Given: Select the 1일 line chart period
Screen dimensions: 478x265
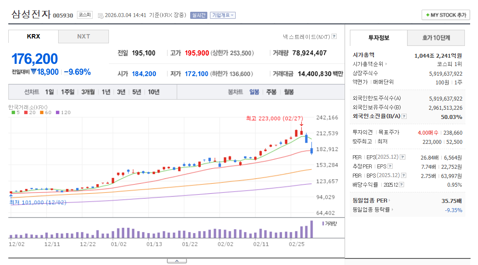Looking at the screenshot, I should (x=49, y=92).
